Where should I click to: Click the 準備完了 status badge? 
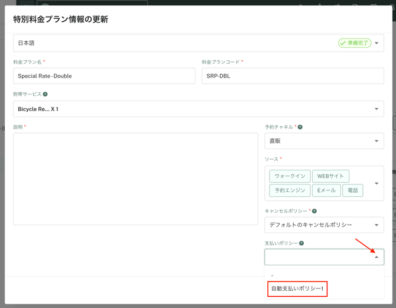(354, 43)
